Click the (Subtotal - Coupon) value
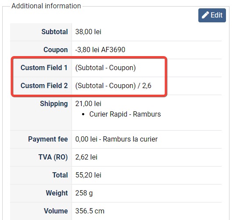Image resolution: width=233 pixels, height=220 pixels. (x=105, y=68)
